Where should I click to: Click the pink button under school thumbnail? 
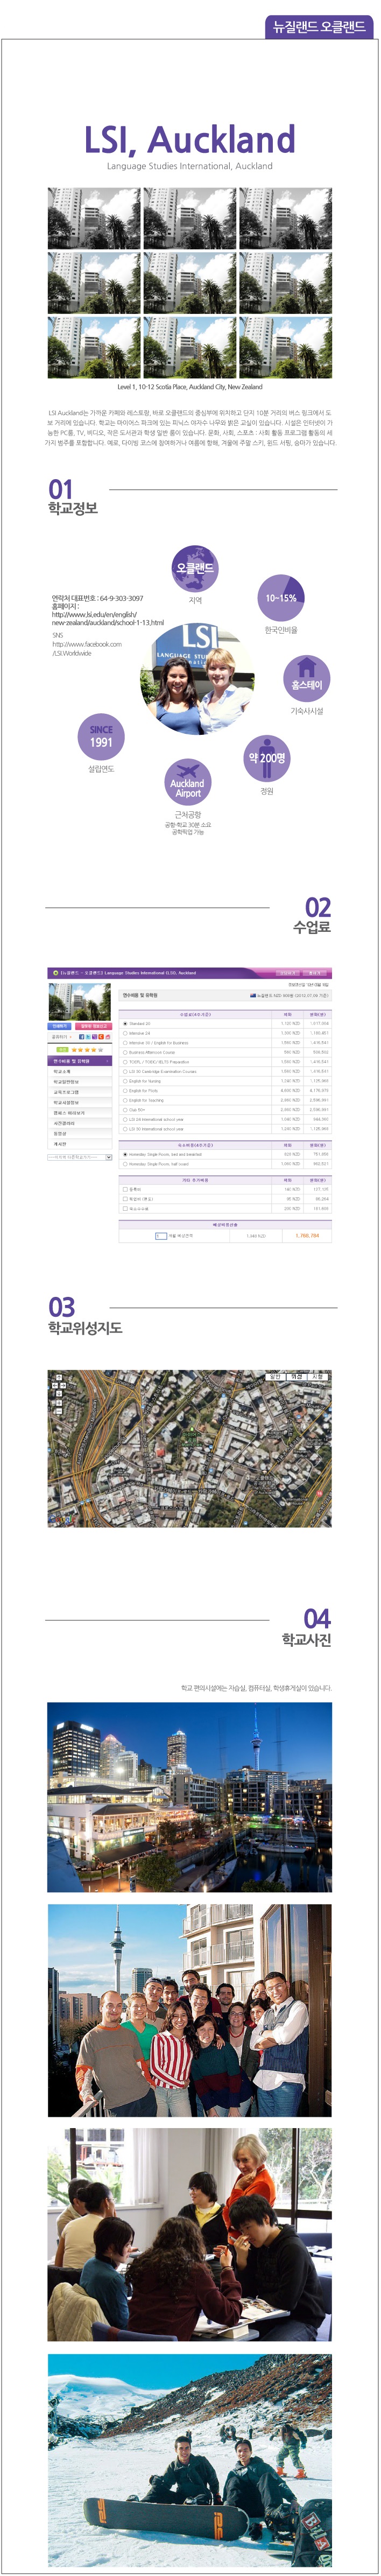pyautogui.click(x=93, y=1026)
